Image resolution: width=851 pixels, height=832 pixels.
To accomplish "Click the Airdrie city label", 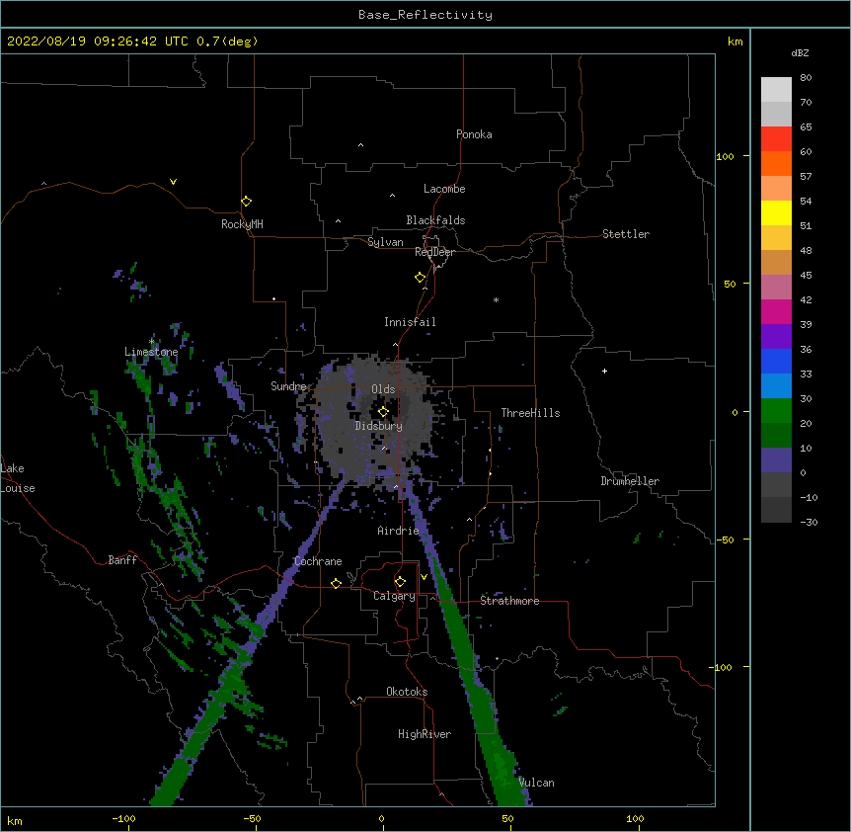I will coord(399,531).
